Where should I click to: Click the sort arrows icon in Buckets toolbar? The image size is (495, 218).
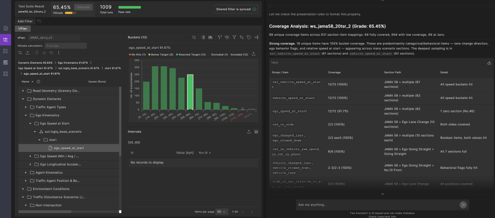click(x=242, y=37)
